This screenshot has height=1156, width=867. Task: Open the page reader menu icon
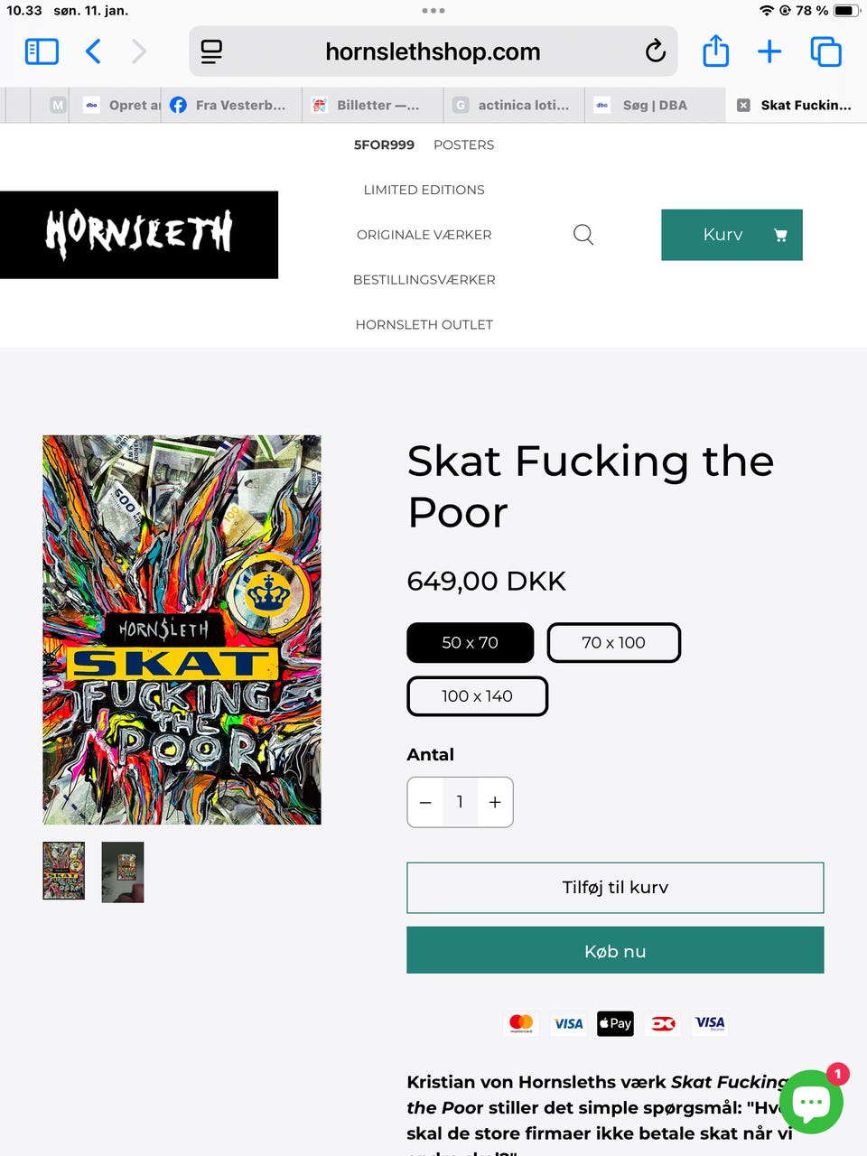(211, 51)
